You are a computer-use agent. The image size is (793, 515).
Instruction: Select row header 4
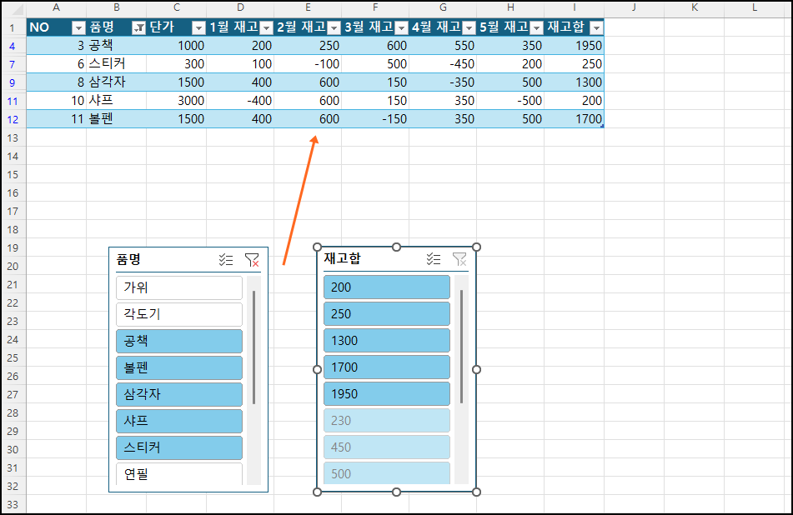(x=13, y=47)
